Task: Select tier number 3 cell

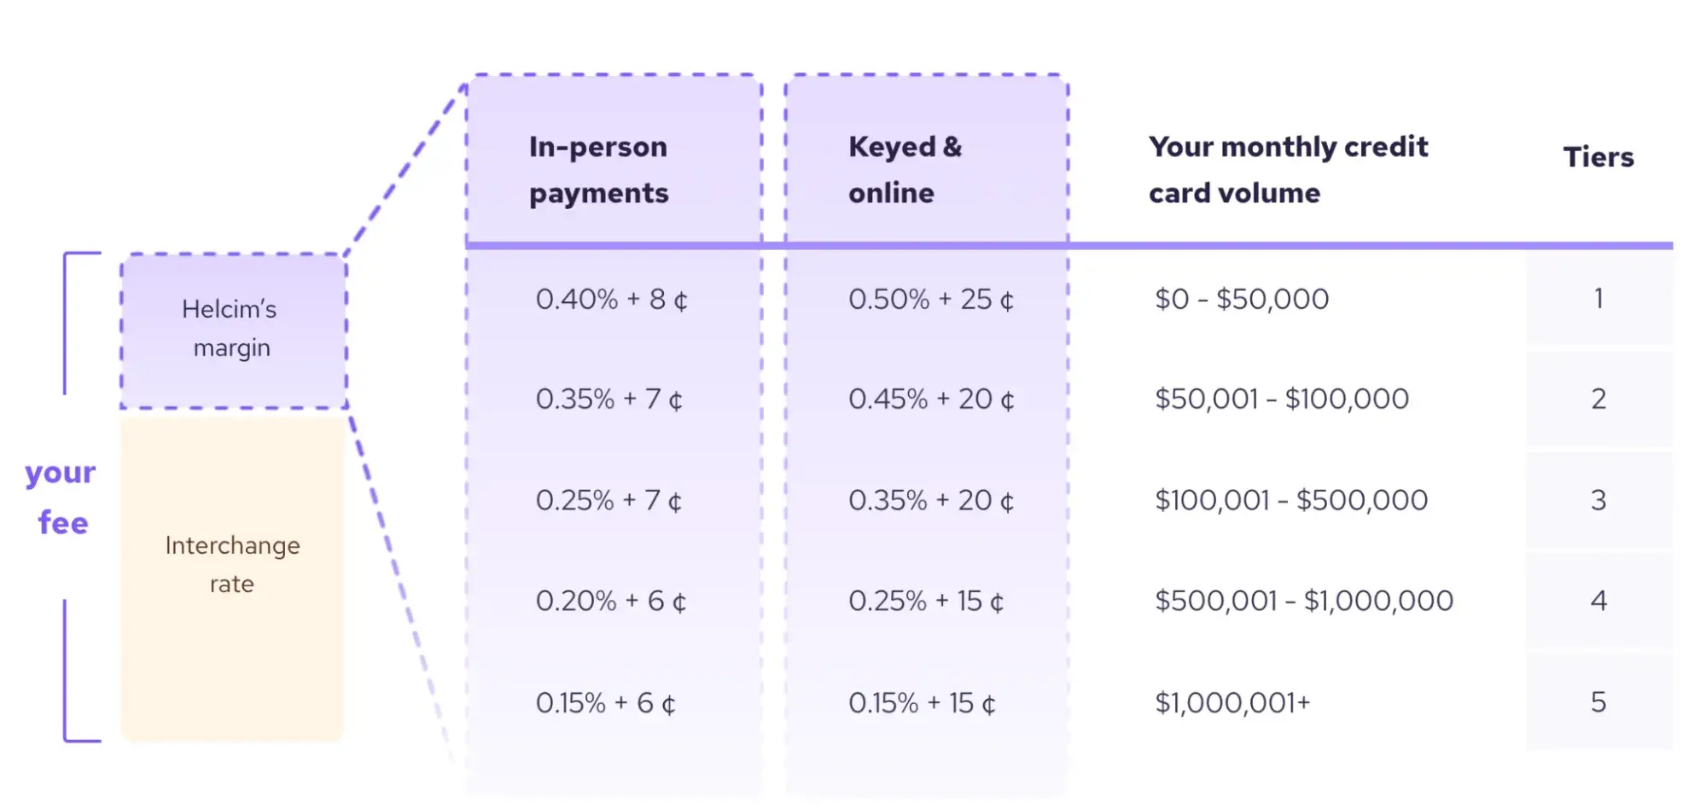Action: click(x=1598, y=500)
